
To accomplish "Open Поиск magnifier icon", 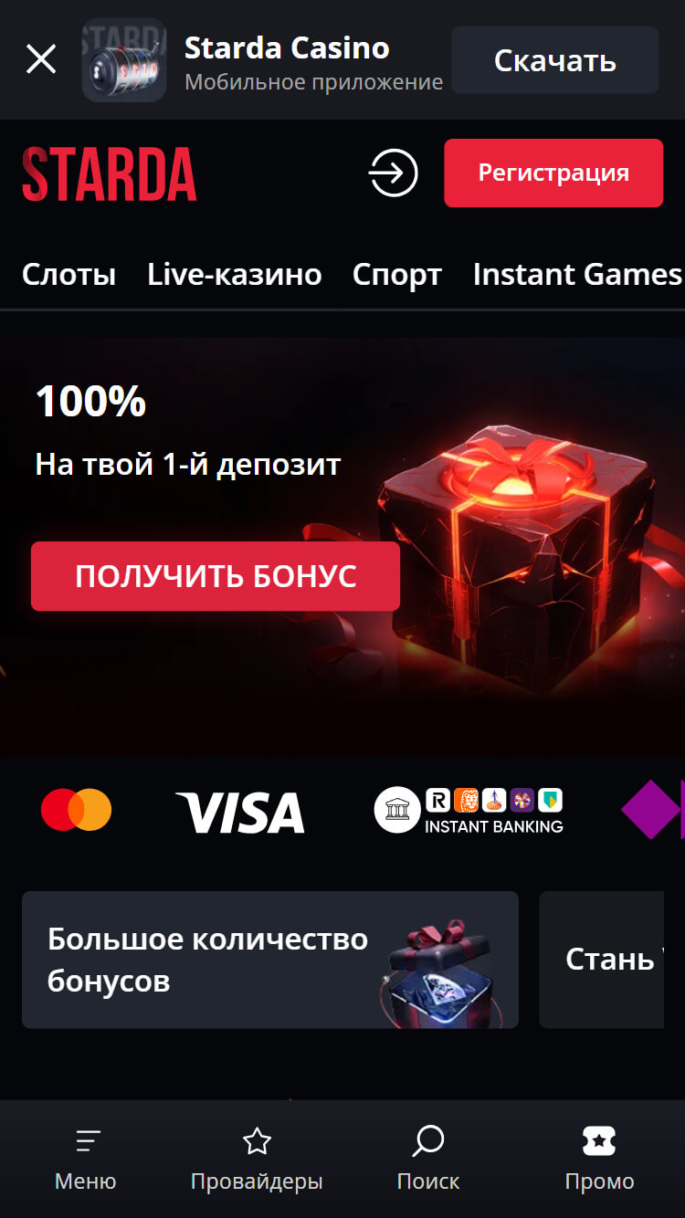I will pos(428,1140).
